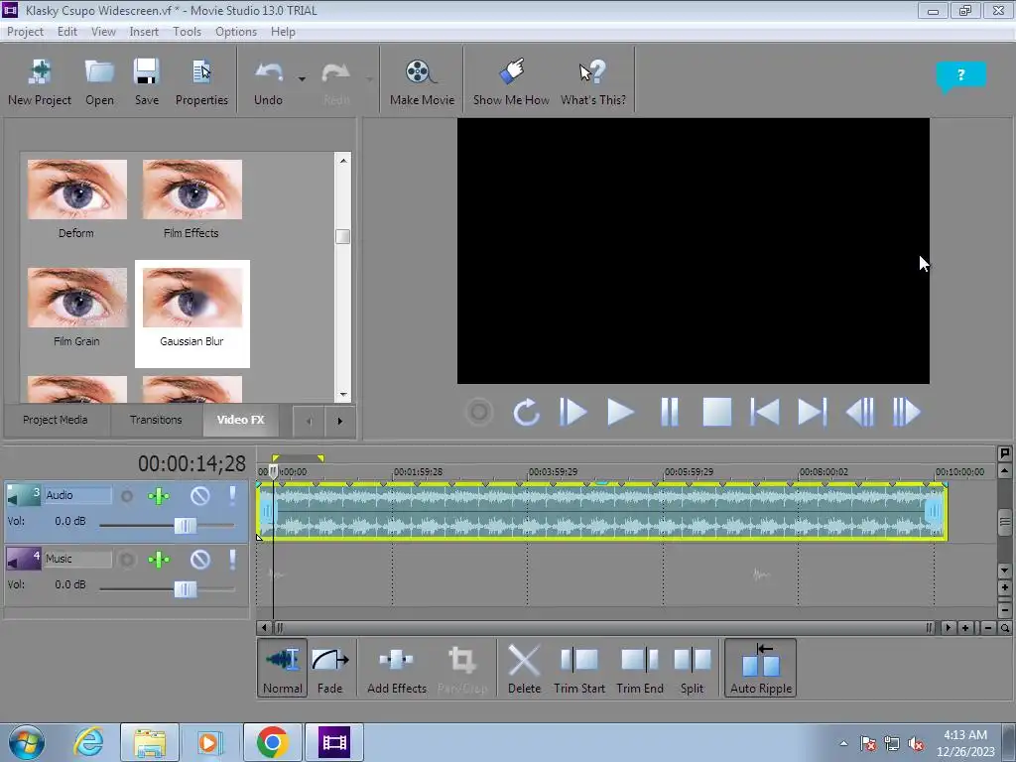Show next media tabs with right arrow
This screenshot has height=762, width=1016.
[x=339, y=421]
